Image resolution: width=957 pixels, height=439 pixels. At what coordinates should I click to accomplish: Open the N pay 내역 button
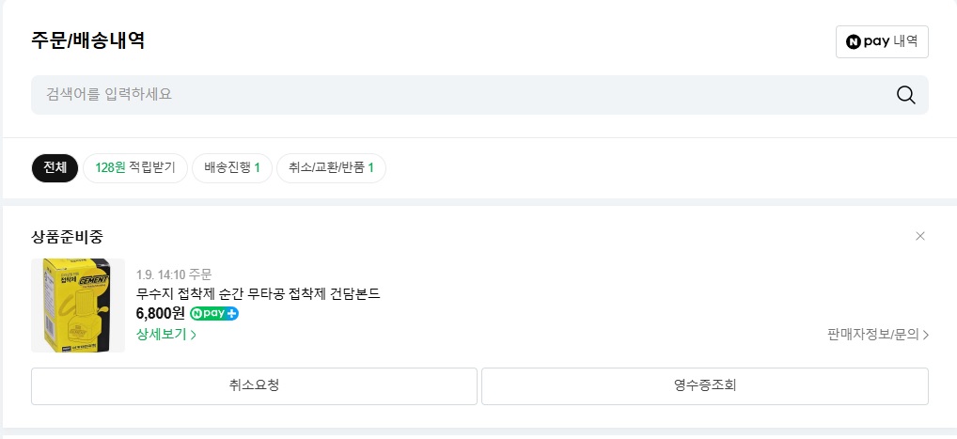(x=881, y=41)
